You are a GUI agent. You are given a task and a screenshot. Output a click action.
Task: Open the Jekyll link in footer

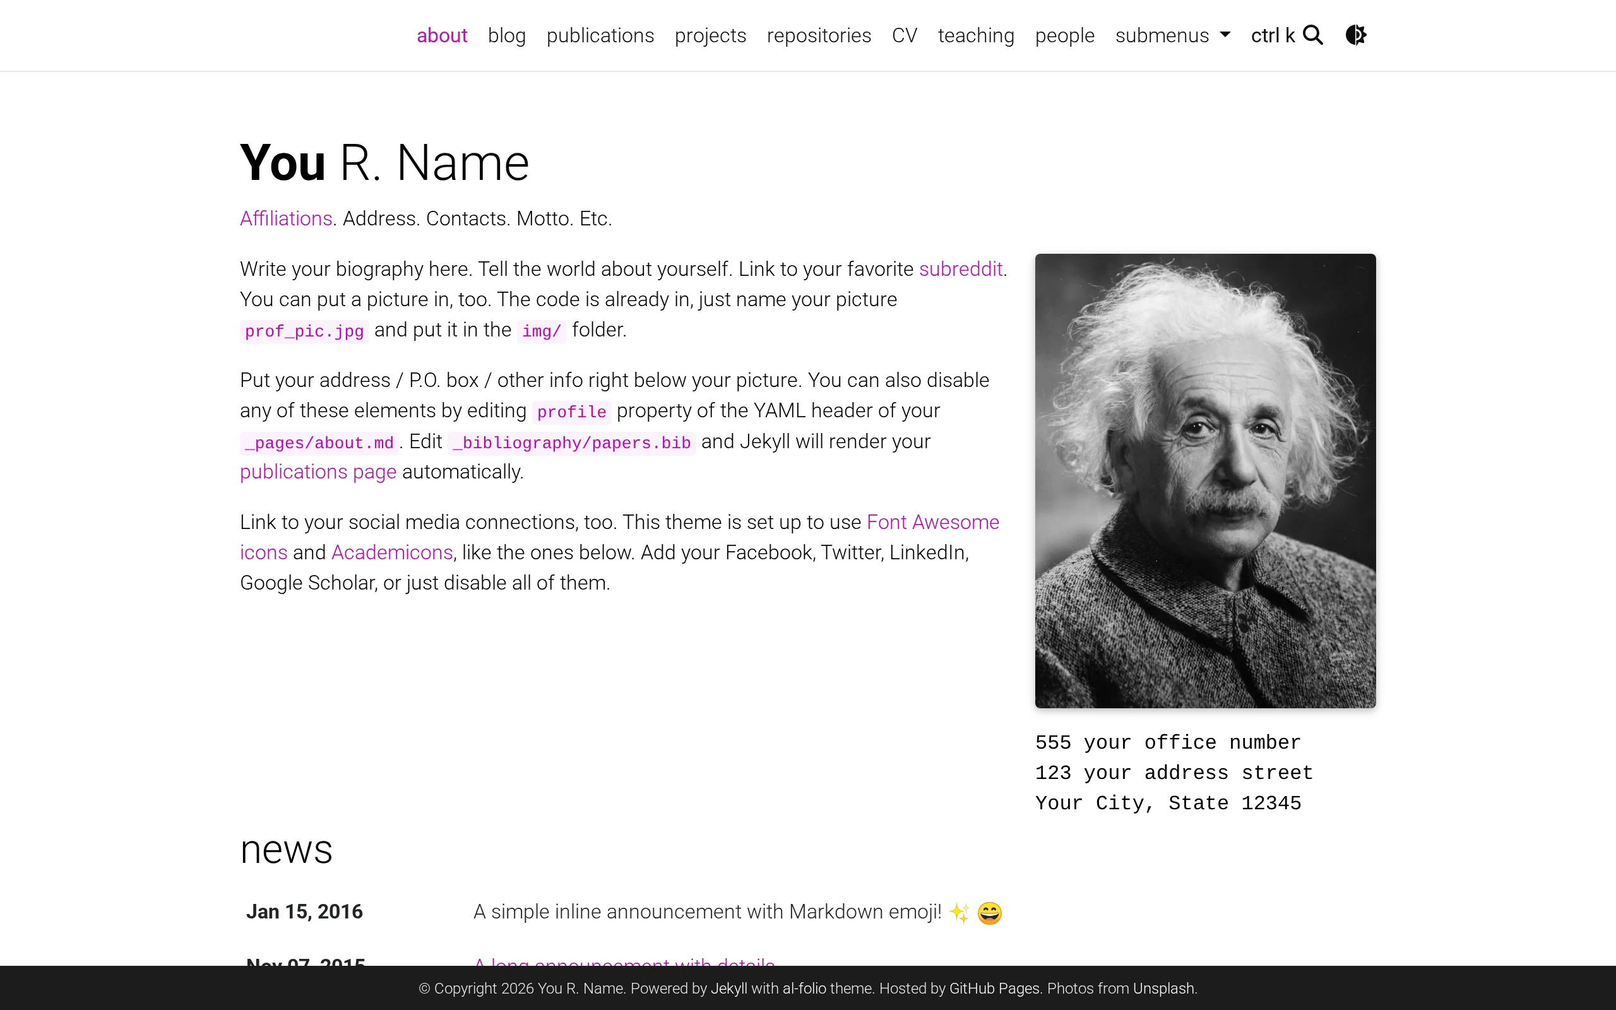coord(728,989)
